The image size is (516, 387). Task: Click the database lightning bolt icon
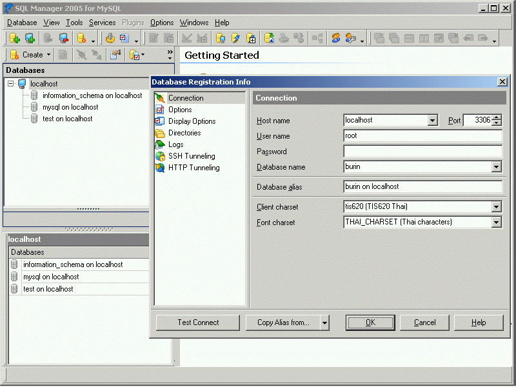click(x=235, y=38)
